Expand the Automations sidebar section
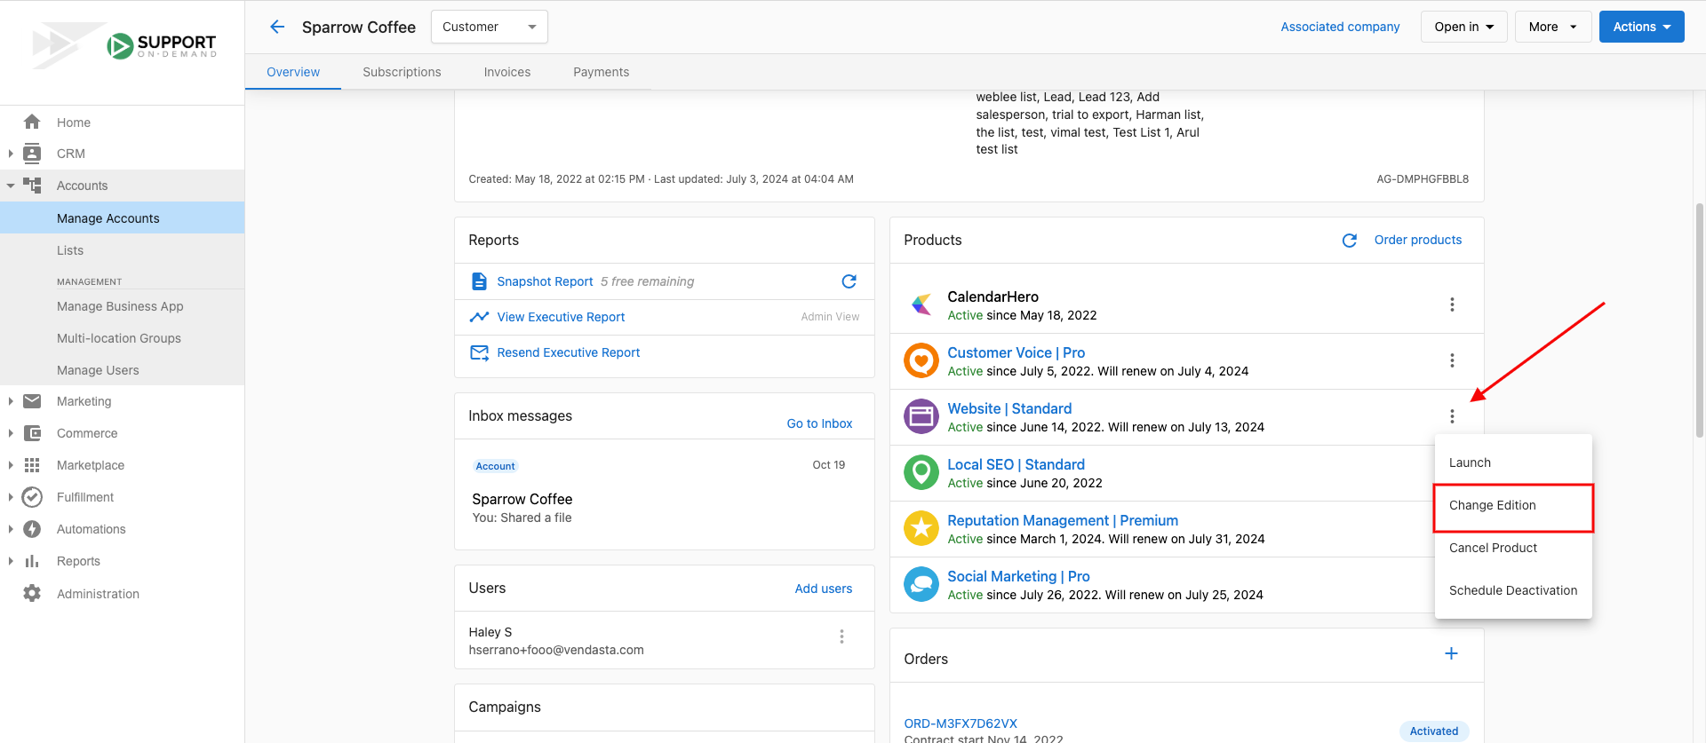This screenshot has width=1706, height=743. point(11,529)
